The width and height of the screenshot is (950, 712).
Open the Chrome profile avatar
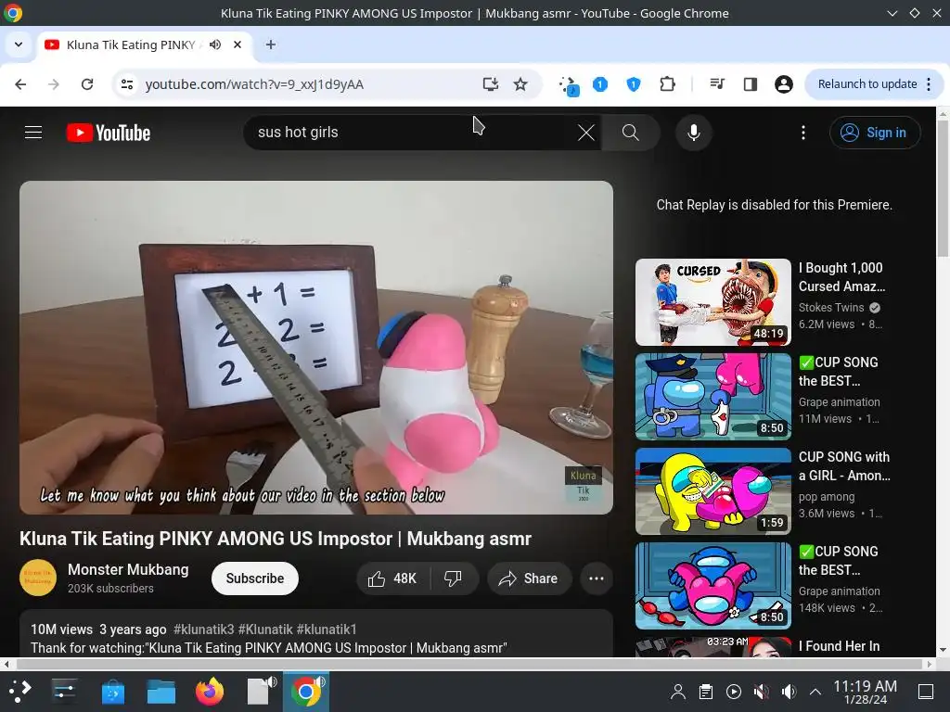(784, 84)
